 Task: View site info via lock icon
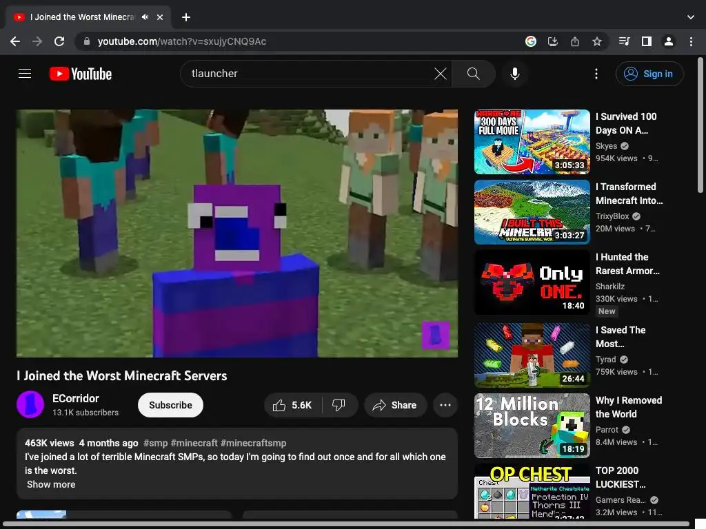coord(87,41)
